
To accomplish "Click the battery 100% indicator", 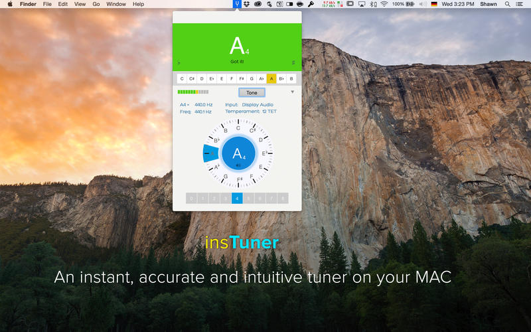I will pyautogui.click(x=404, y=4).
